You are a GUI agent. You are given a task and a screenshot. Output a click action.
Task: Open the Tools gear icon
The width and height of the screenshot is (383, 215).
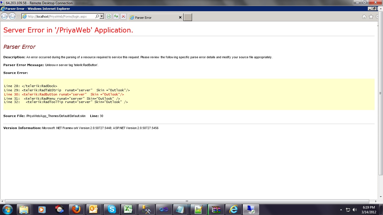point(377,17)
